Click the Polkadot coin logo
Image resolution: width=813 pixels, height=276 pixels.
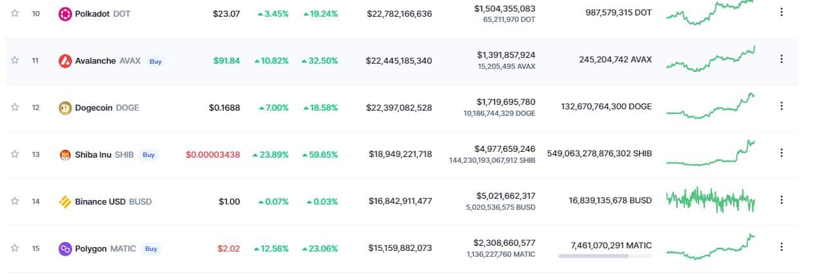pyautogui.click(x=64, y=14)
